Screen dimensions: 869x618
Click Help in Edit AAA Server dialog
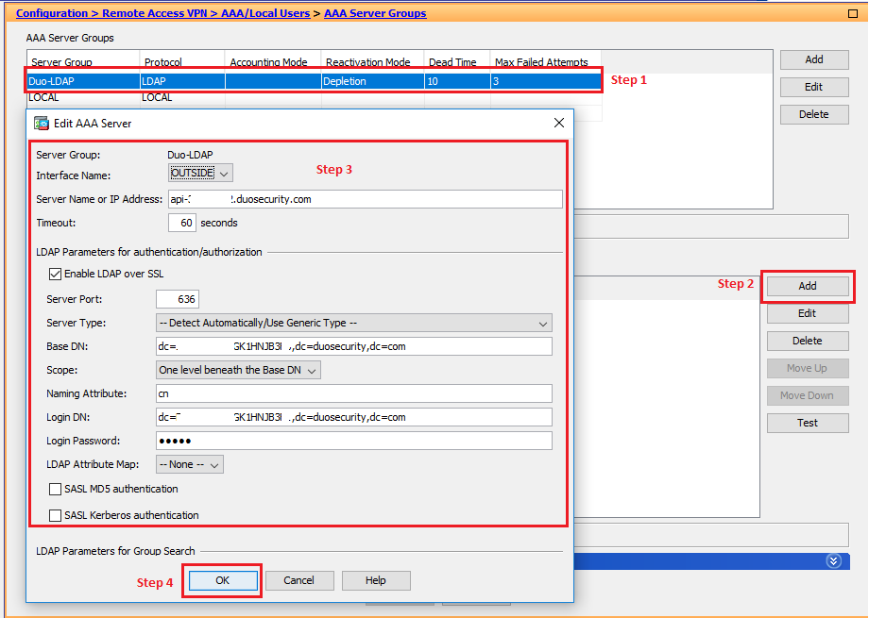coord(376,580)
